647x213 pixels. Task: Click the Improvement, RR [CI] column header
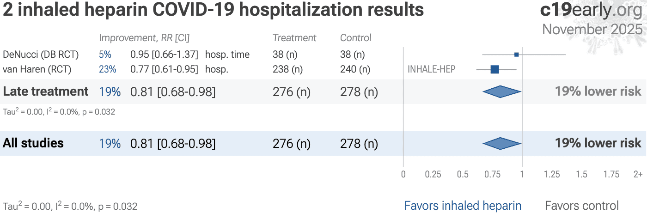(x=144, y=38)
